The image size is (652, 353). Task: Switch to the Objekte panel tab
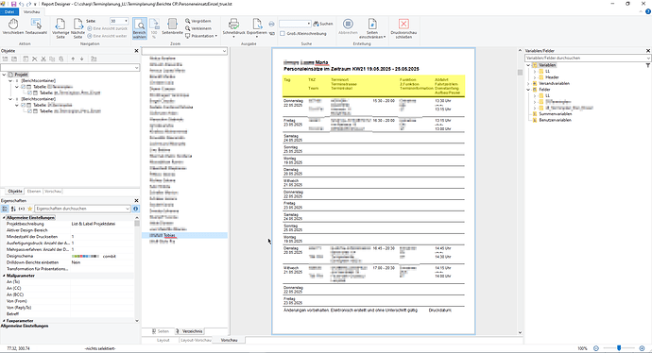(x=15, y=191)
